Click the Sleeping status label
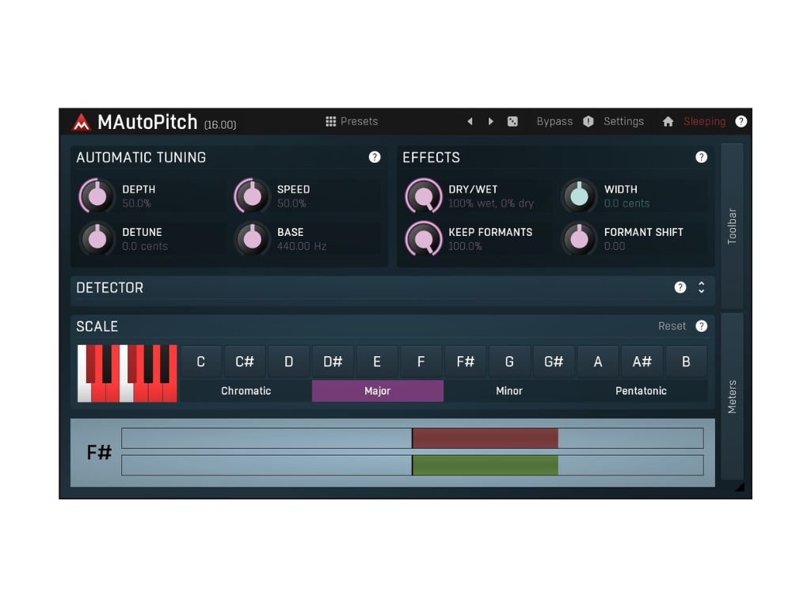 coord(704,122)
